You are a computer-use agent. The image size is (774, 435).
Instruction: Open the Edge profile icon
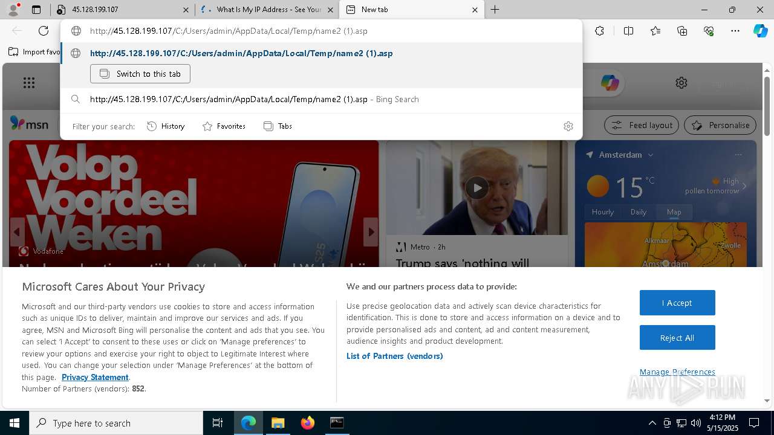pos(13,9)
